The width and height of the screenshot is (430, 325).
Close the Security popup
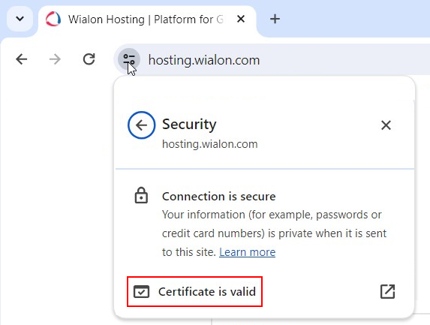pos(386,125)
